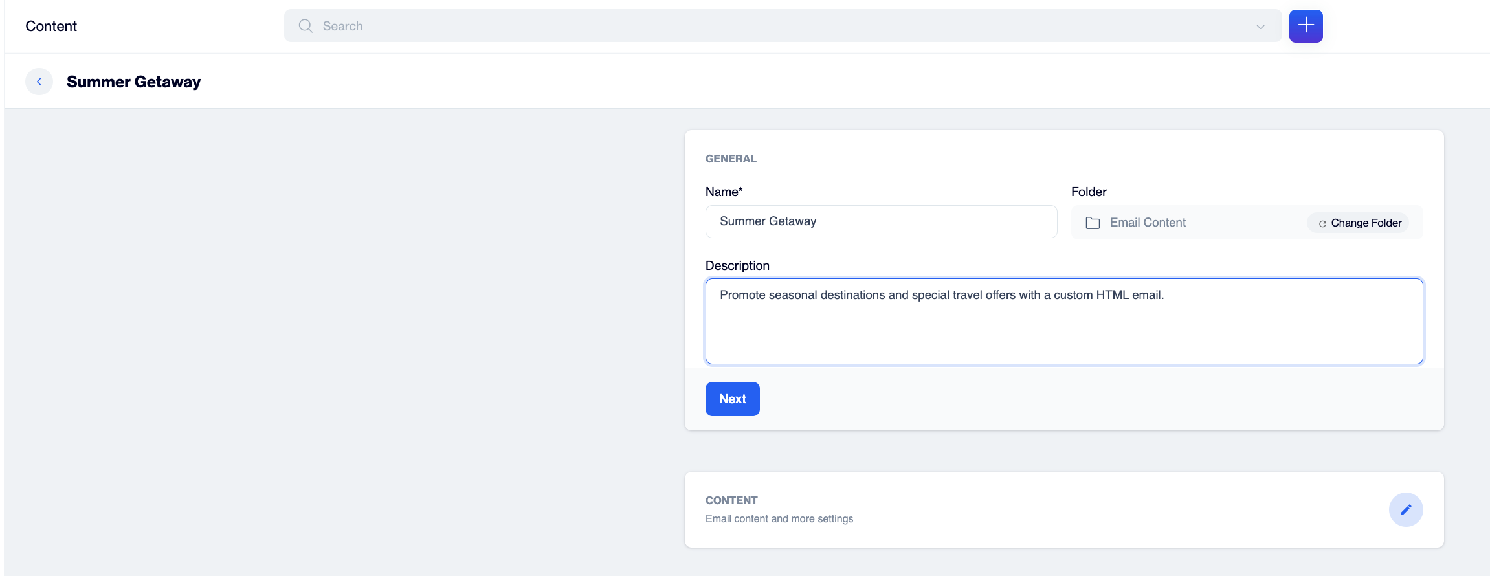The image size is (1490, 576).
Task: Click the Summer Getaway page heading
Action: click(x=133, y=82)
